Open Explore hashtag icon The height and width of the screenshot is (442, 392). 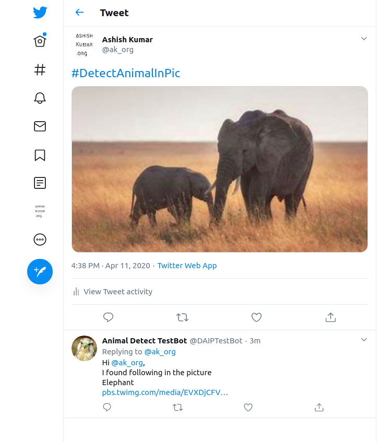40,70
